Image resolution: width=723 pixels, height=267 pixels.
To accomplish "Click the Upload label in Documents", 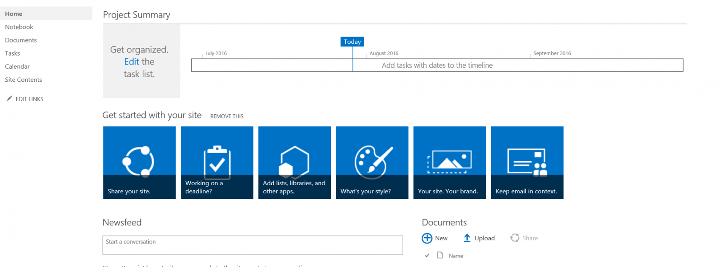I will coord(485,238).
